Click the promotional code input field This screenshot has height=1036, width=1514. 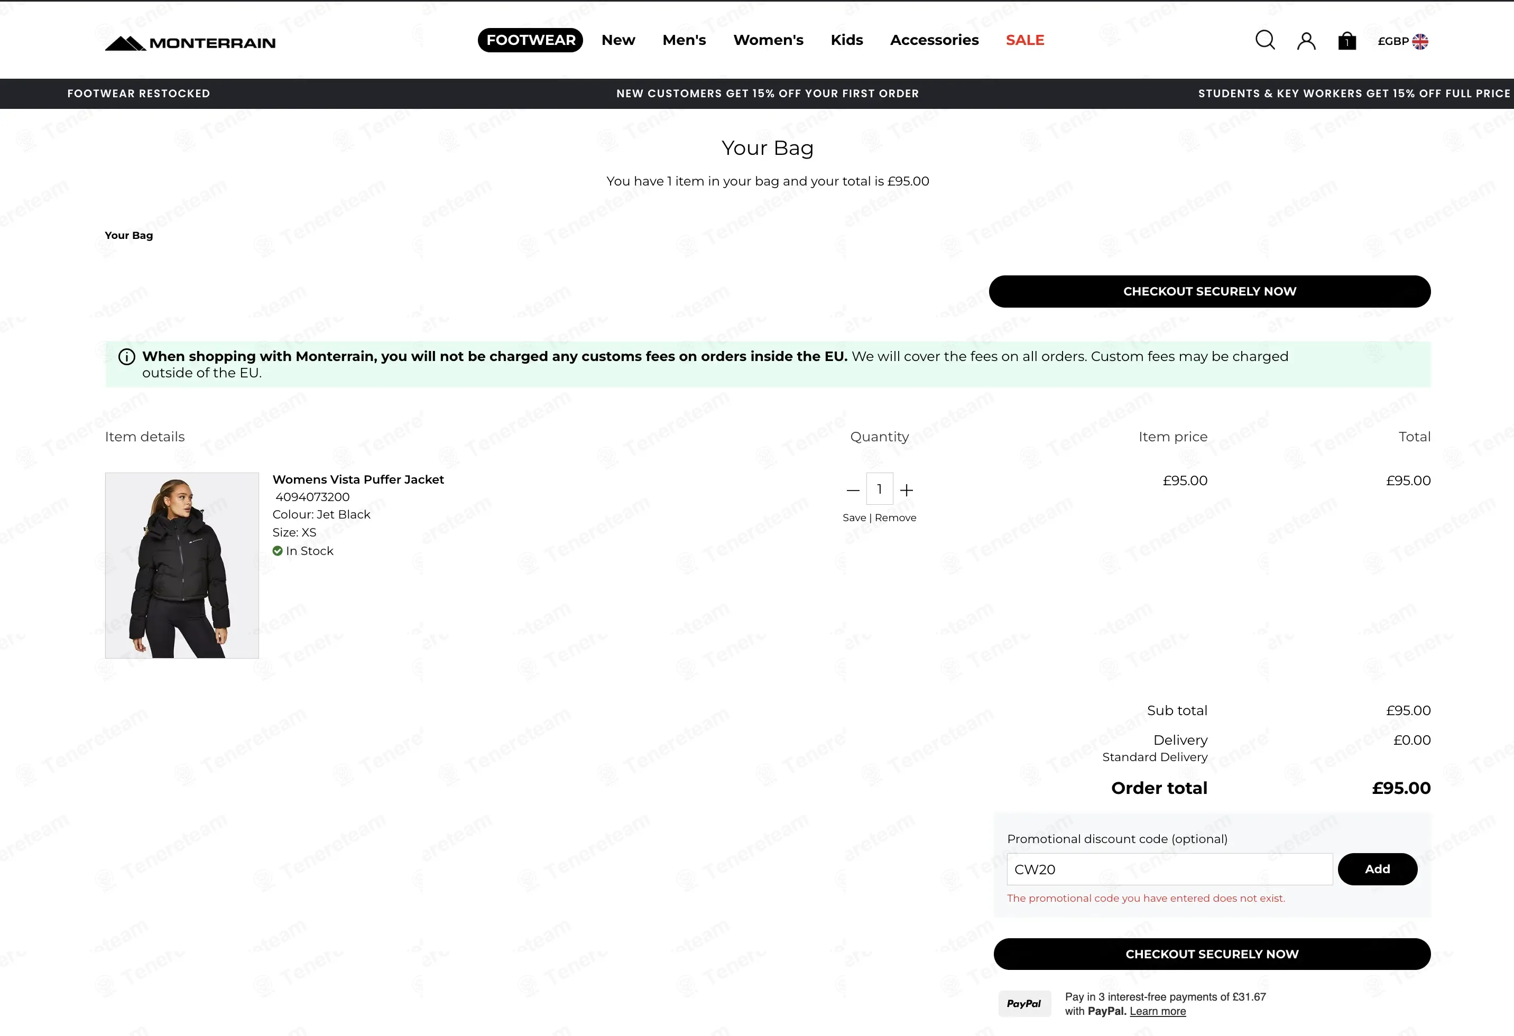click(x=1169, y=870)
